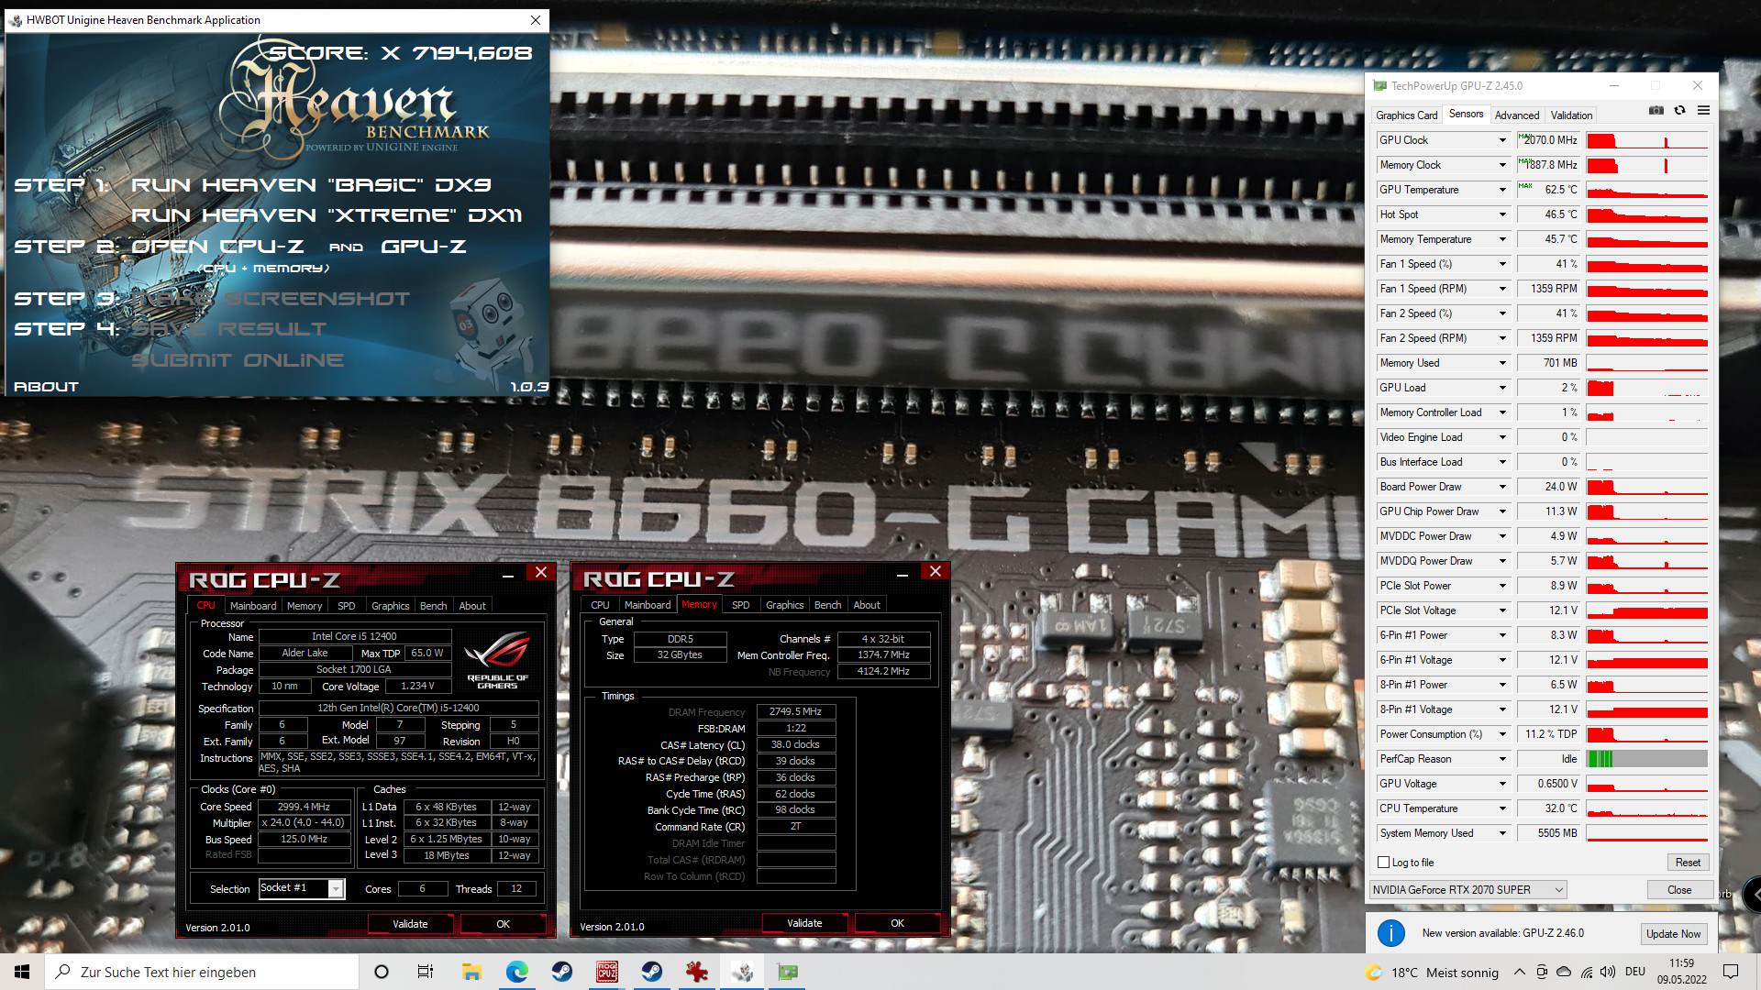Screen dimensions: 1761x990
Task: Click the GPU-Z Close button
Action: (1679, 890)
